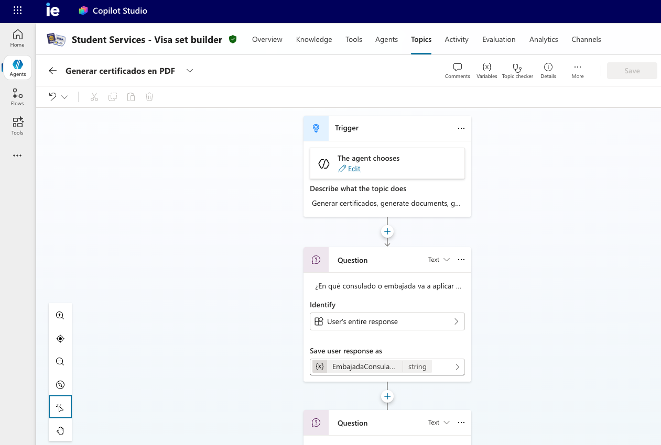This screenshot has height=445, width=661.
Task: Open the Variables pane
Action: [486, 71]
